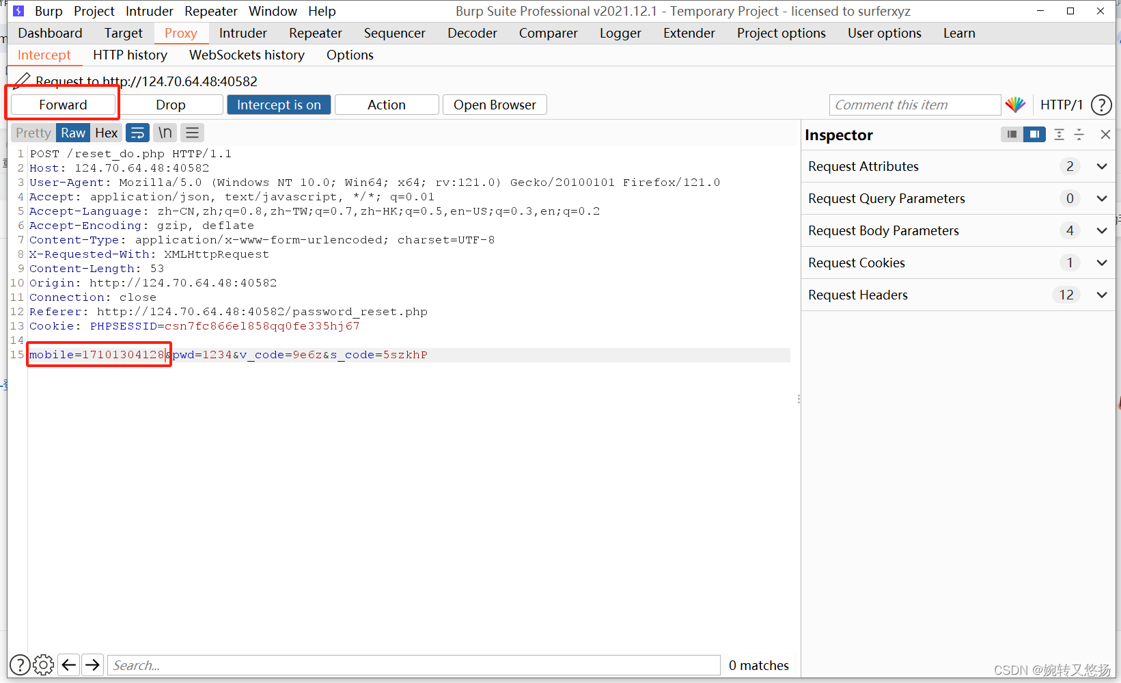Switch to the Extender tab

[689, 33]
